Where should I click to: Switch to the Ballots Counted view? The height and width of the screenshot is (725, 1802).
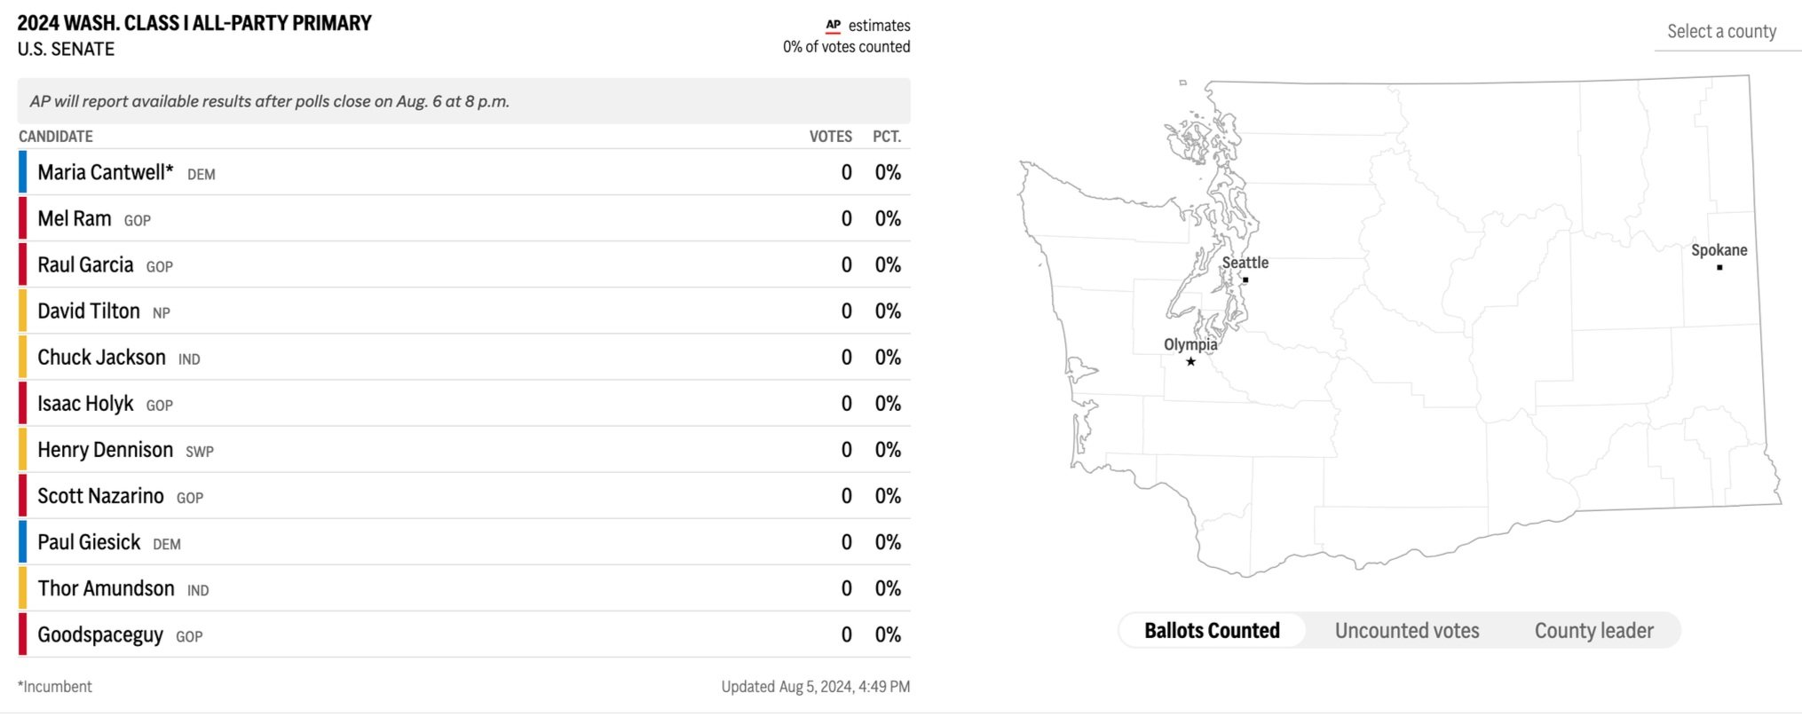[1212, 630]
